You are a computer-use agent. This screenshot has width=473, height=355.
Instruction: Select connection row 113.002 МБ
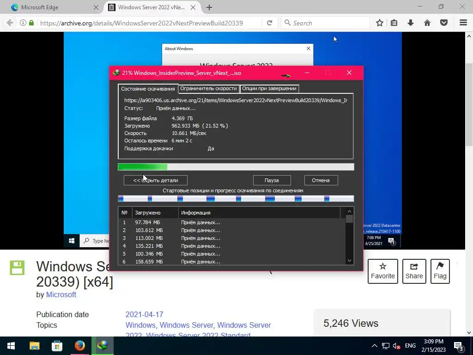click(232, 238)
